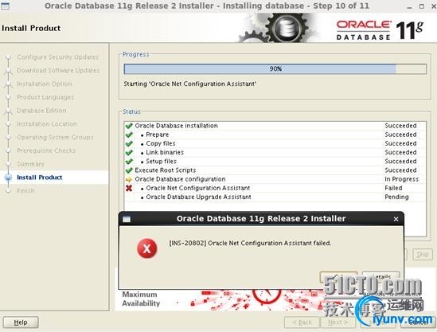Click the dialog window menu icon

[127, 219]
